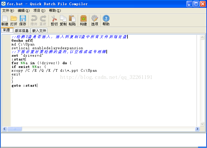The width and height of the screenshot is (207, 148).
Task: Click the horizontal scrollbar right arrow
Action: [x=197, y=129]
